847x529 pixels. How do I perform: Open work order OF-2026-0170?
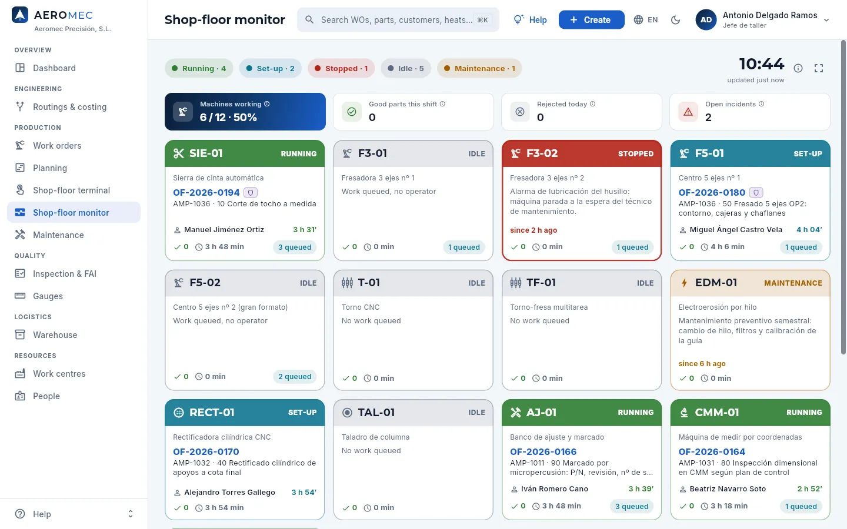tap(206, 452)
